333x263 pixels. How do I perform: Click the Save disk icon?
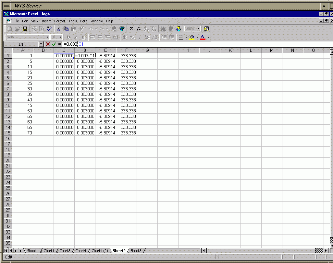pos(25,29)
